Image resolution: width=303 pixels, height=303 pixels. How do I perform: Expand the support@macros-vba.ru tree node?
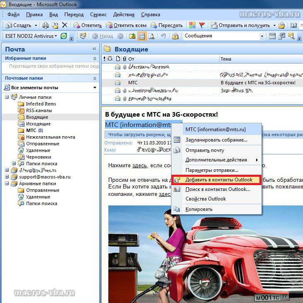pos(7,177)
